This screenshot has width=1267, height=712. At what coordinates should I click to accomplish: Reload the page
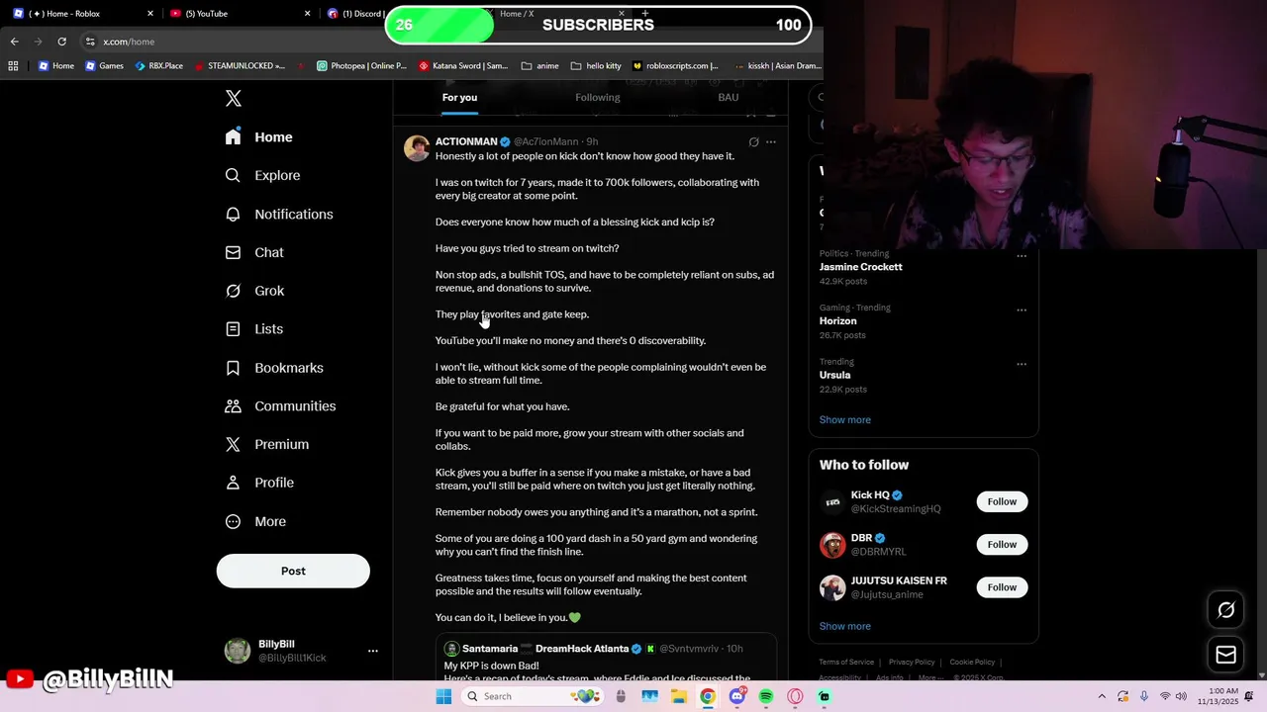click(x=61, y=42)
